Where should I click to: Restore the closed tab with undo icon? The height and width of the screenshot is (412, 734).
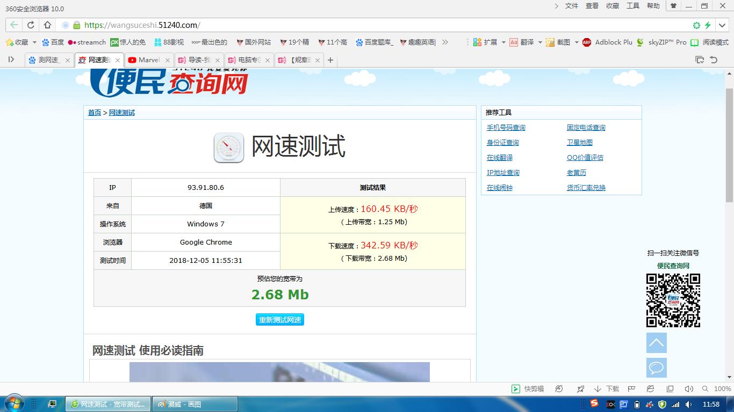click(x=714, y=60)
